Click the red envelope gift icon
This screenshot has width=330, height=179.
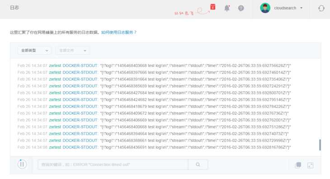tap(213, 7)
